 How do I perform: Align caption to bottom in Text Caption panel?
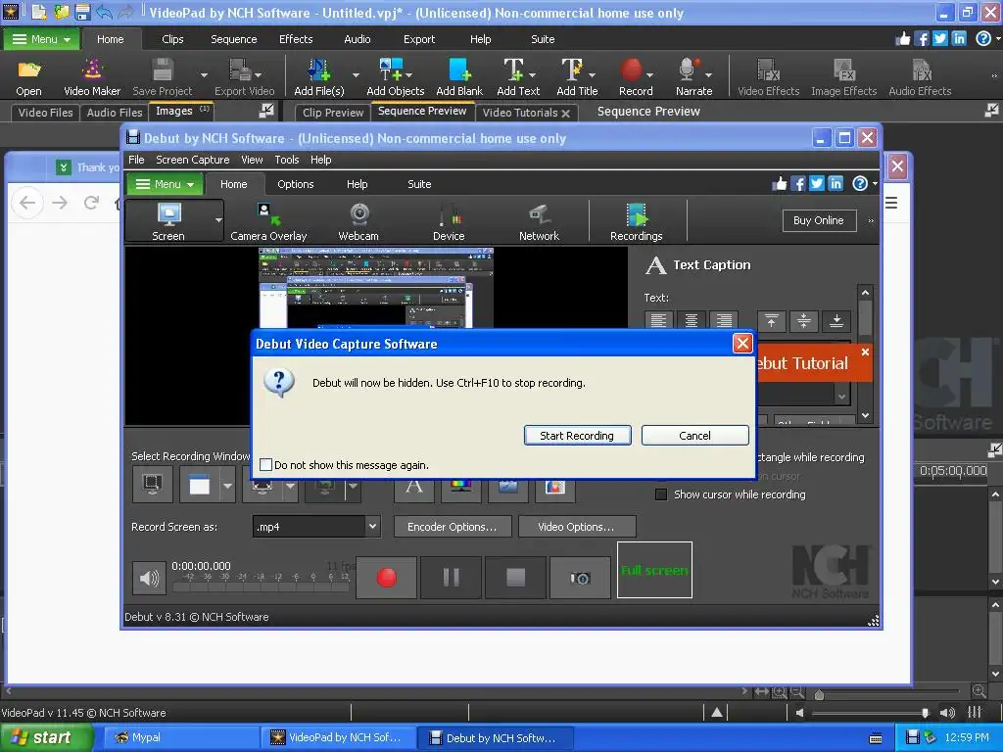coord(836,320)
